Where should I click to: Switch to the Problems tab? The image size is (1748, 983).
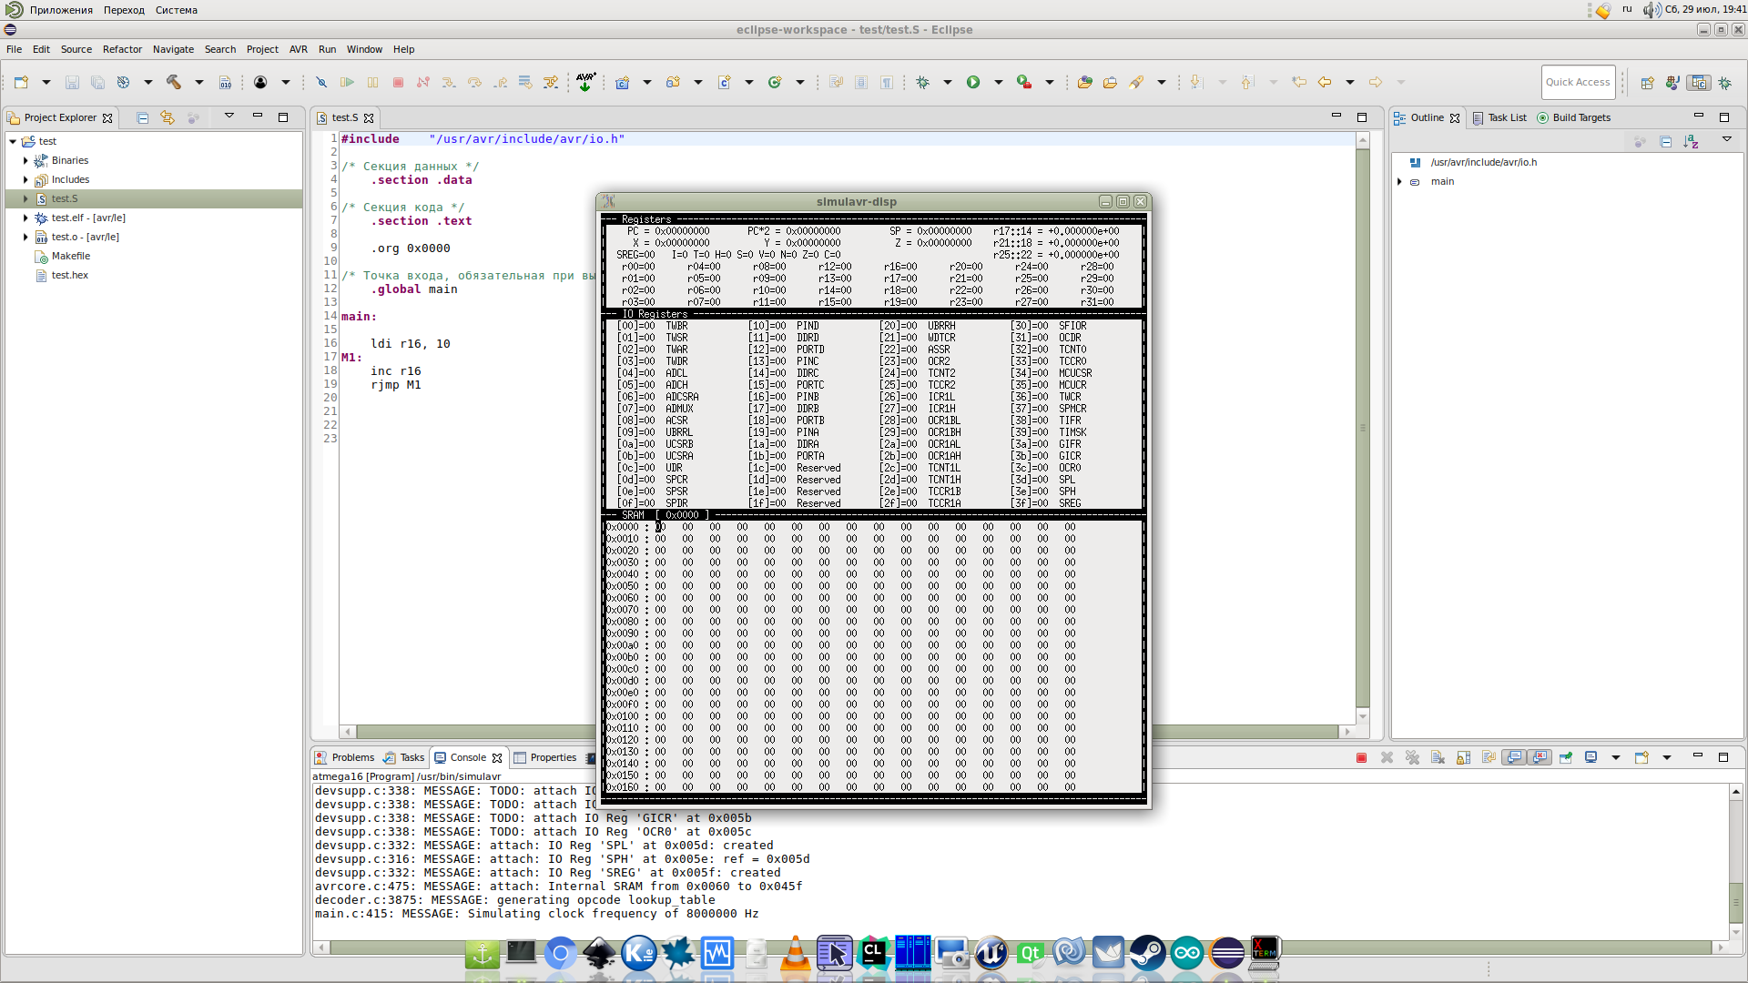pos(344,757)
